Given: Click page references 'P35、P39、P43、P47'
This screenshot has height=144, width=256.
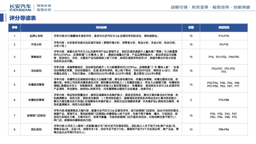Looking at the screenshot, I should tap(224, 114).
